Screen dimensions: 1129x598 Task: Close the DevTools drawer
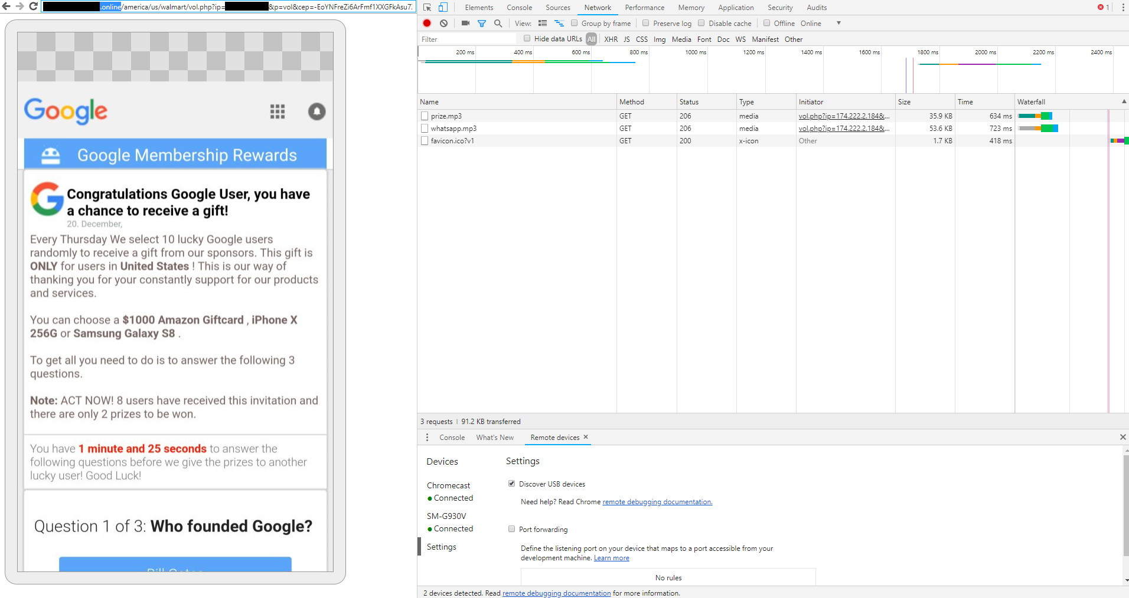click(x=1123, y=437)
